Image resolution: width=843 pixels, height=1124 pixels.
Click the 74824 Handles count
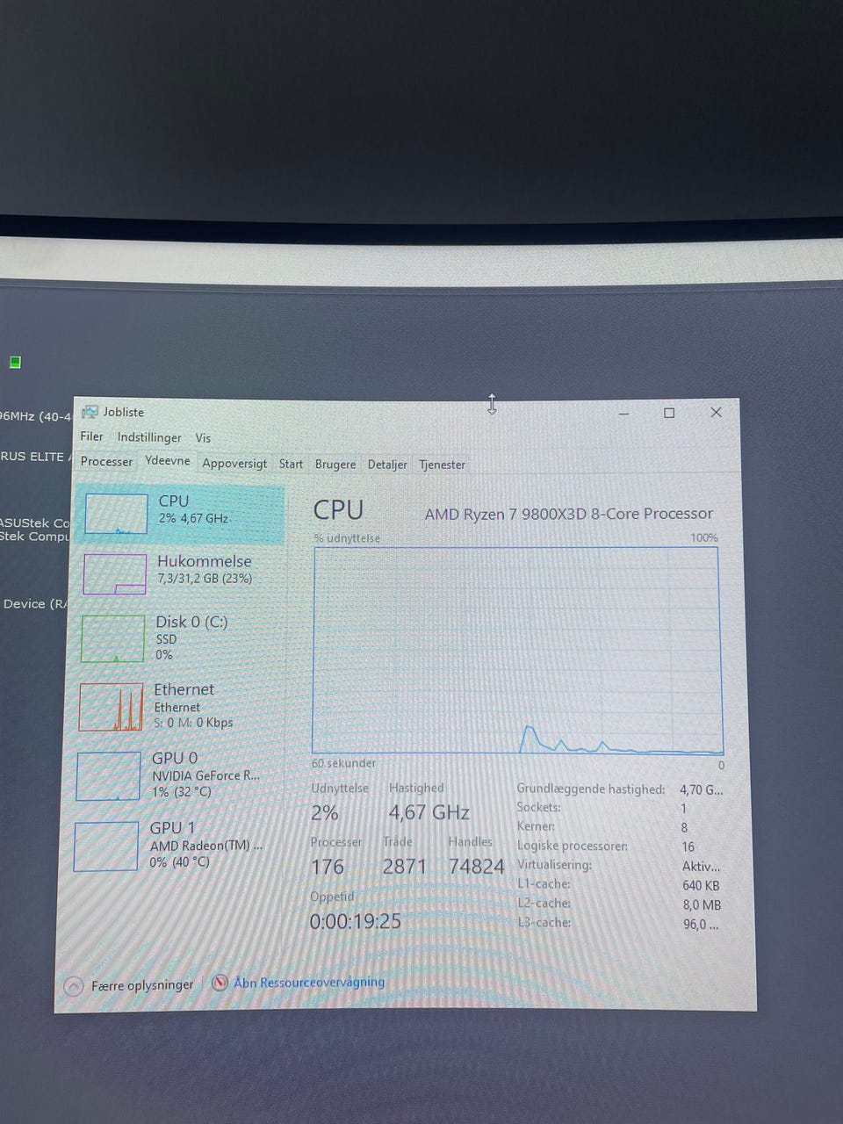coord(477,867)
